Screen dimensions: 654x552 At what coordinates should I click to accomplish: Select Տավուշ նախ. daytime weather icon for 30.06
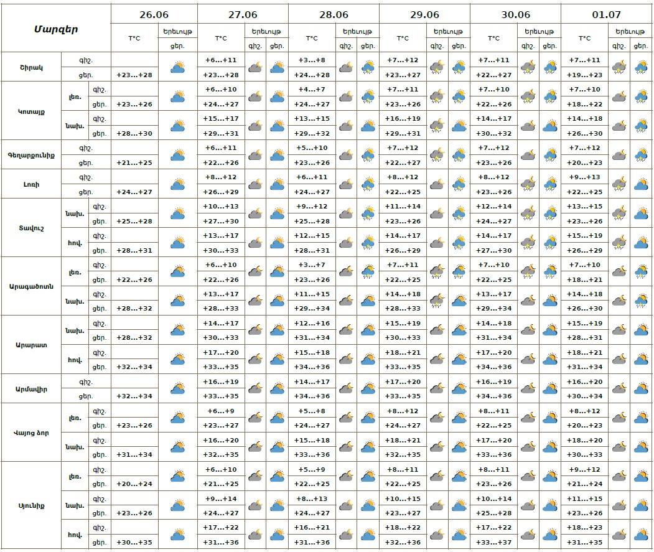549,213
